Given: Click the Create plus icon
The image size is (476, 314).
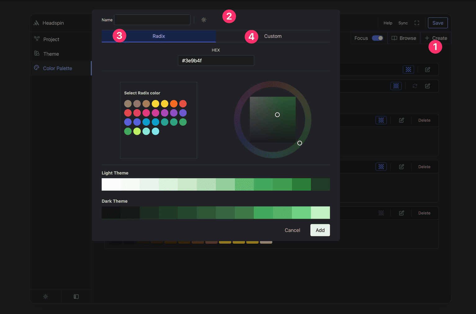Looking at the screenshot, I should tap(428, 38).
